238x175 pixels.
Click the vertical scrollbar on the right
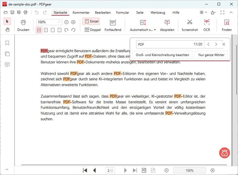point(237,70)
